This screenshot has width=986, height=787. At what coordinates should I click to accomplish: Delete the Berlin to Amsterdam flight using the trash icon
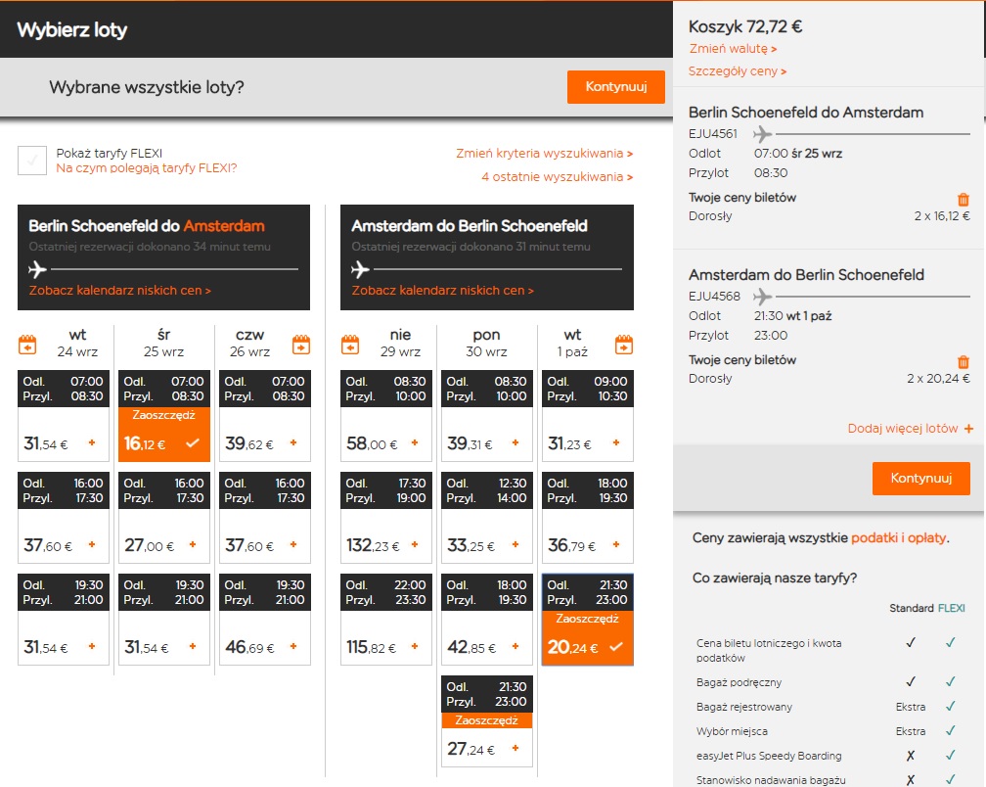pyautogui.click(x=963, y=200)
